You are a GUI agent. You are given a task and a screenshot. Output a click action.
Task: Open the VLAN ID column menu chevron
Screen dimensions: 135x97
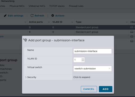click(72, 22)
